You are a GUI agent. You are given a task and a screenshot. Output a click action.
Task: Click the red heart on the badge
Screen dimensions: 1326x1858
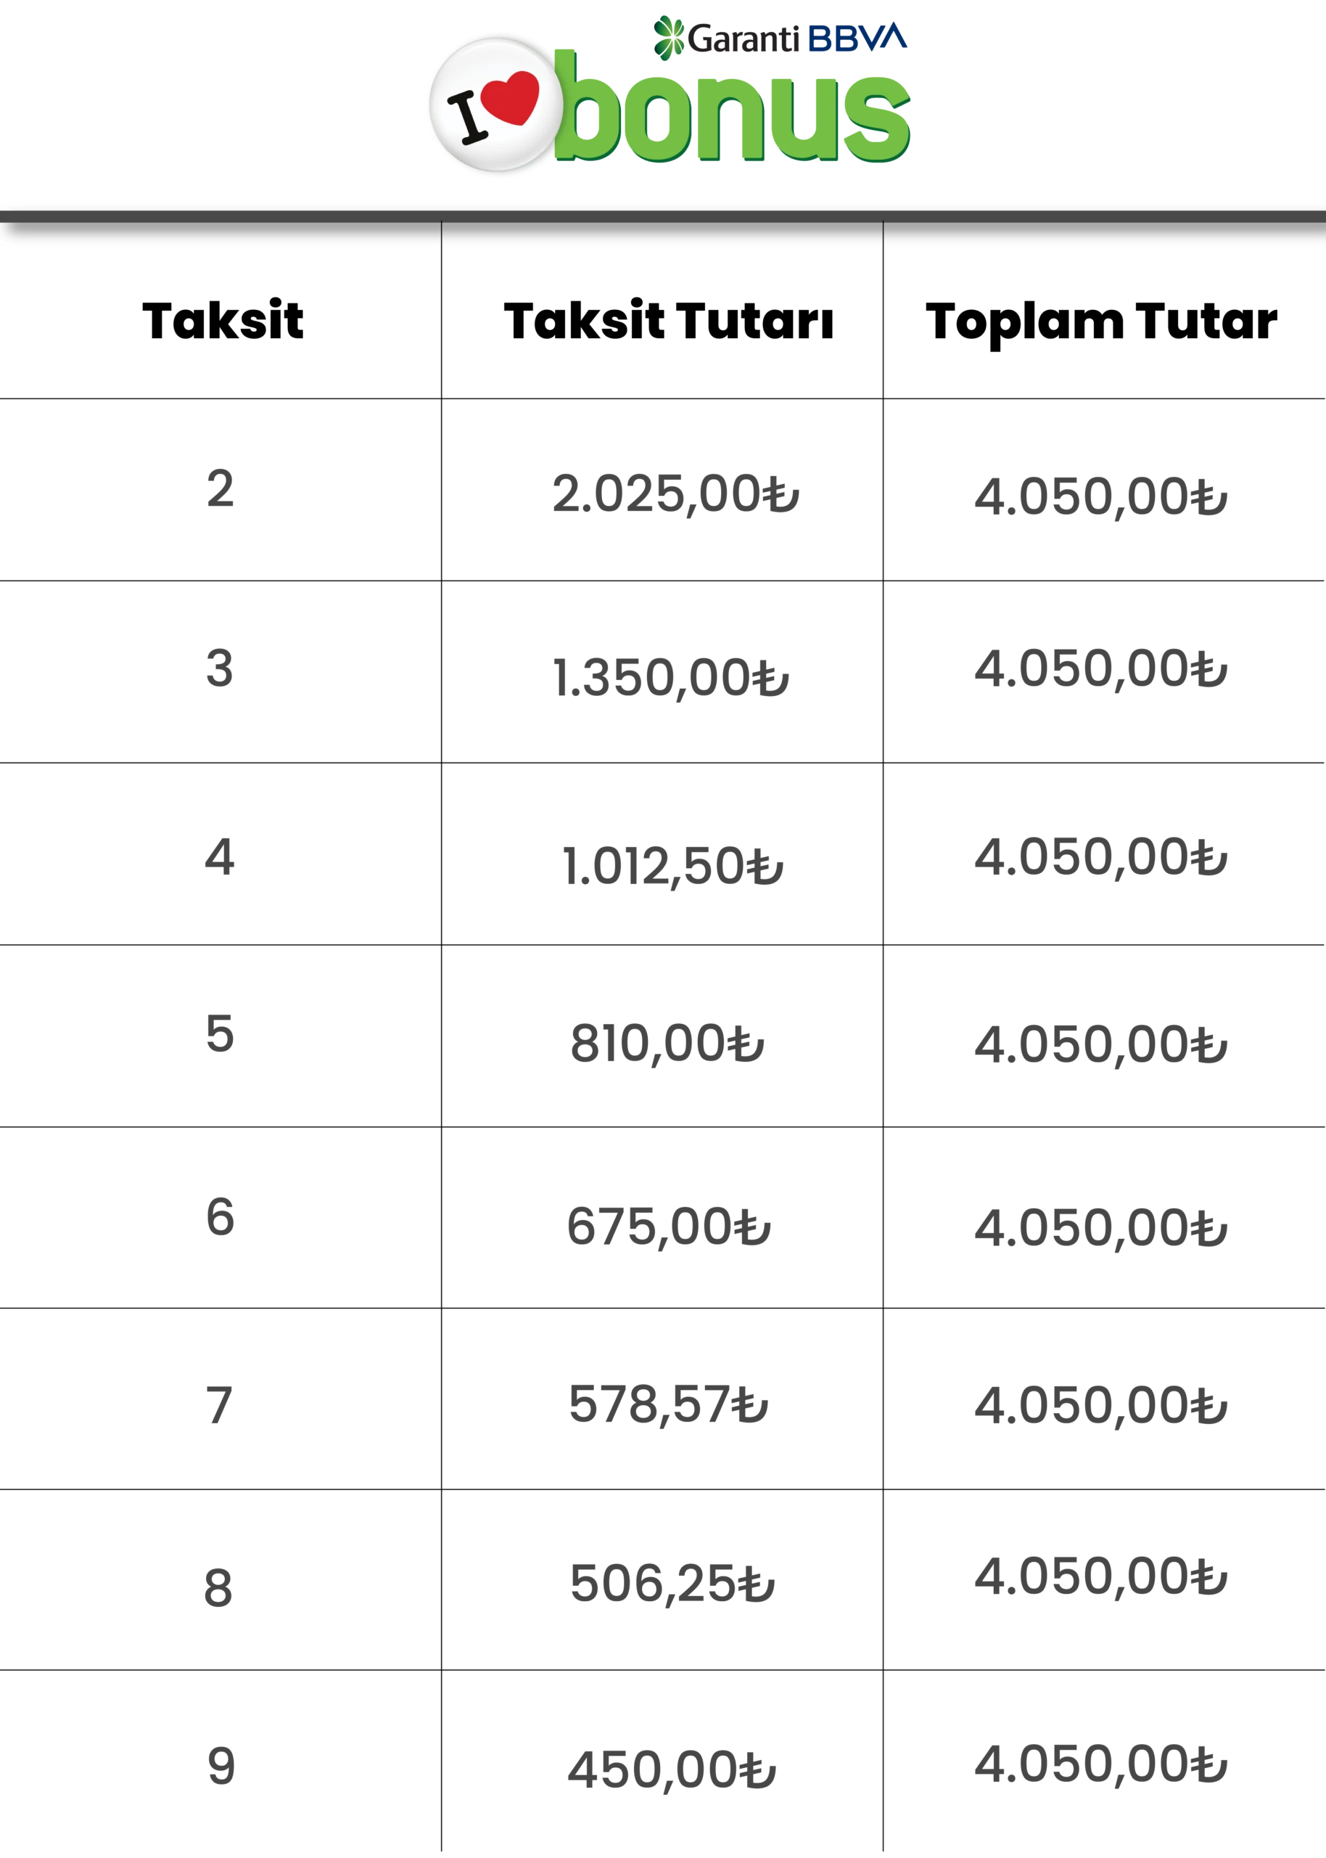(x=512, y=97)
